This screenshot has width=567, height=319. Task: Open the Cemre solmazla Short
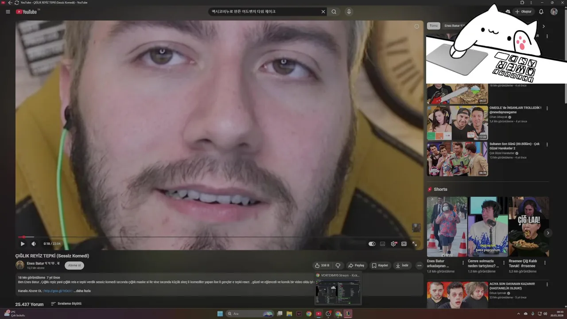click(488, 227)
